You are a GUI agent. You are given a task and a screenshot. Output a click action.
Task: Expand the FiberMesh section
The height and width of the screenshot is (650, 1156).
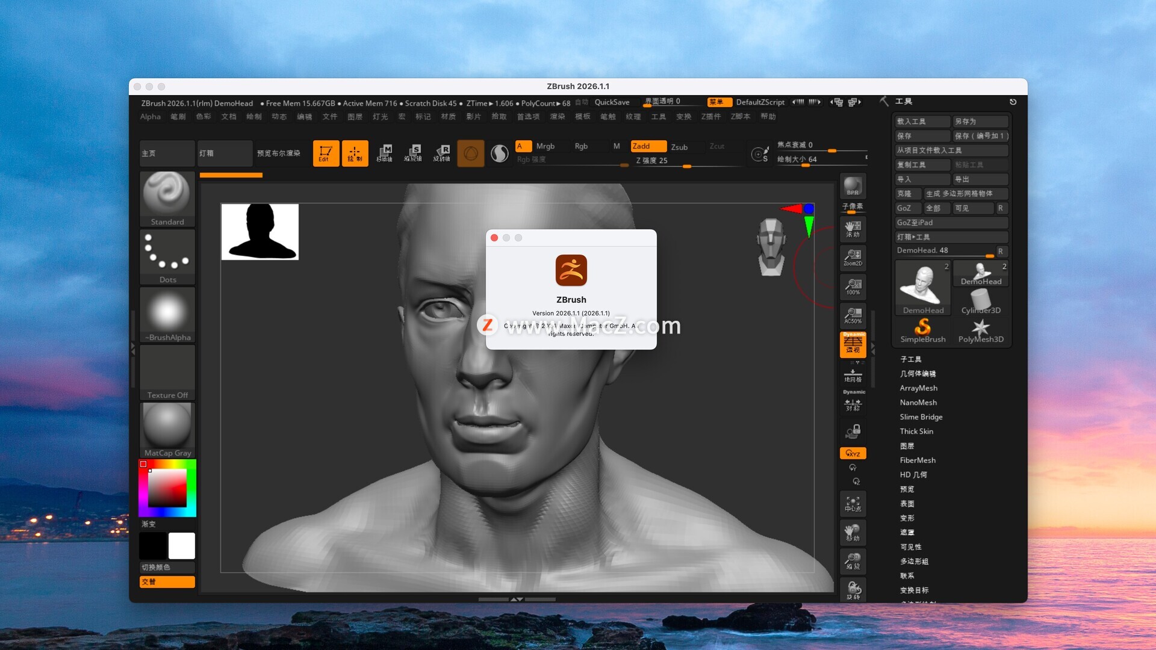click(918, 460)
